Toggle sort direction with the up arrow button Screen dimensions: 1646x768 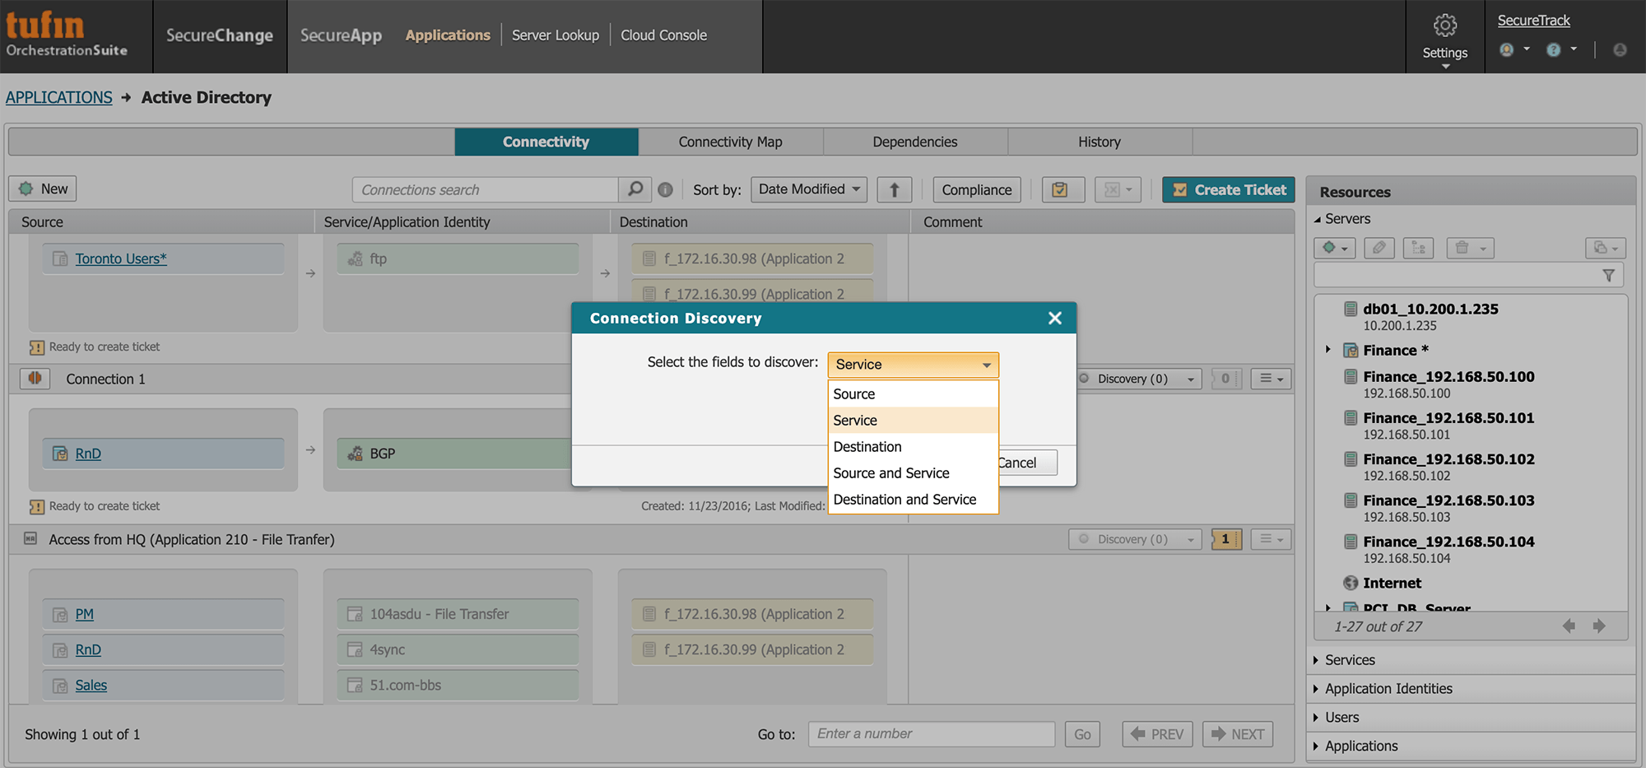point(894,190)
